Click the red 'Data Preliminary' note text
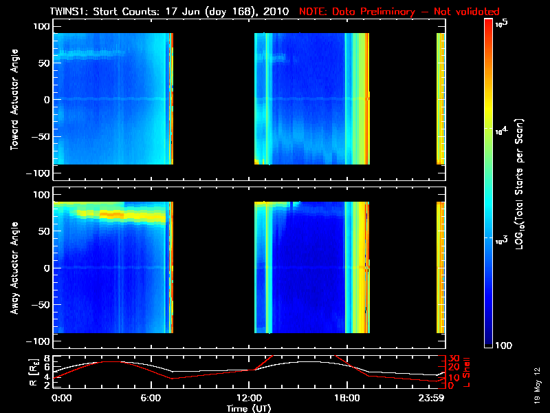The image size is (550, 413). tap(399, 11)
